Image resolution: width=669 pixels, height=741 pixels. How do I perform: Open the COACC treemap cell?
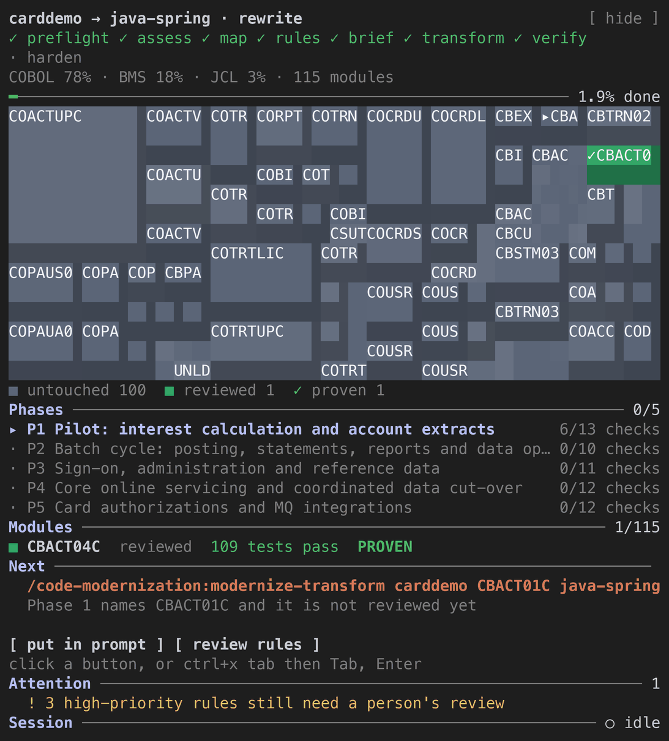[591, 341]
